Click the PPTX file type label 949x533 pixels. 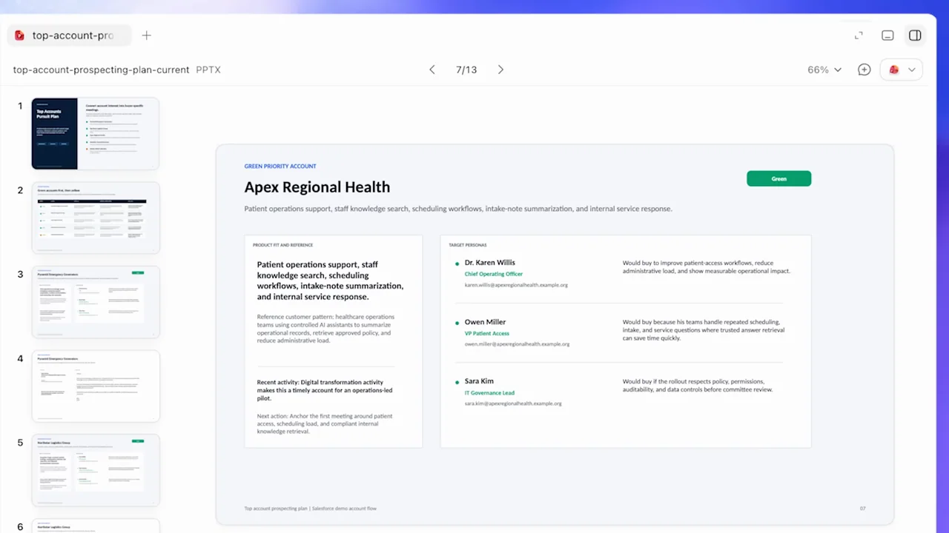208,70
